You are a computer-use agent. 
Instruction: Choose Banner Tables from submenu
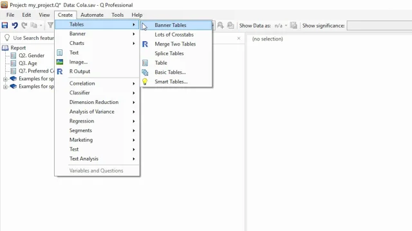[176, 25]
